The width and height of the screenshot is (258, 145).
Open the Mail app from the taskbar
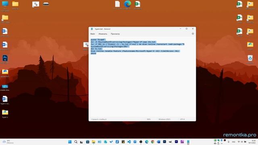[100, 142]
